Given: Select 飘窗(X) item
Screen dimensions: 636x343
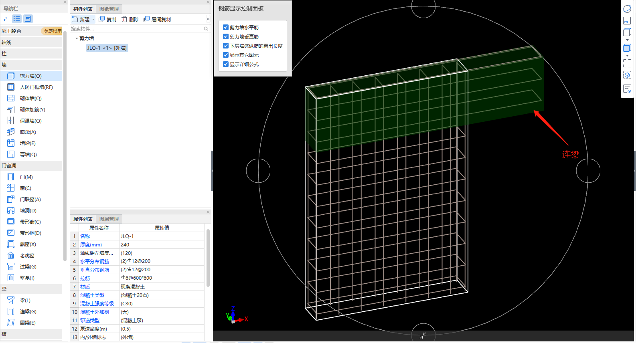Looking at the screenshot, I should click(x=31, y=244).
